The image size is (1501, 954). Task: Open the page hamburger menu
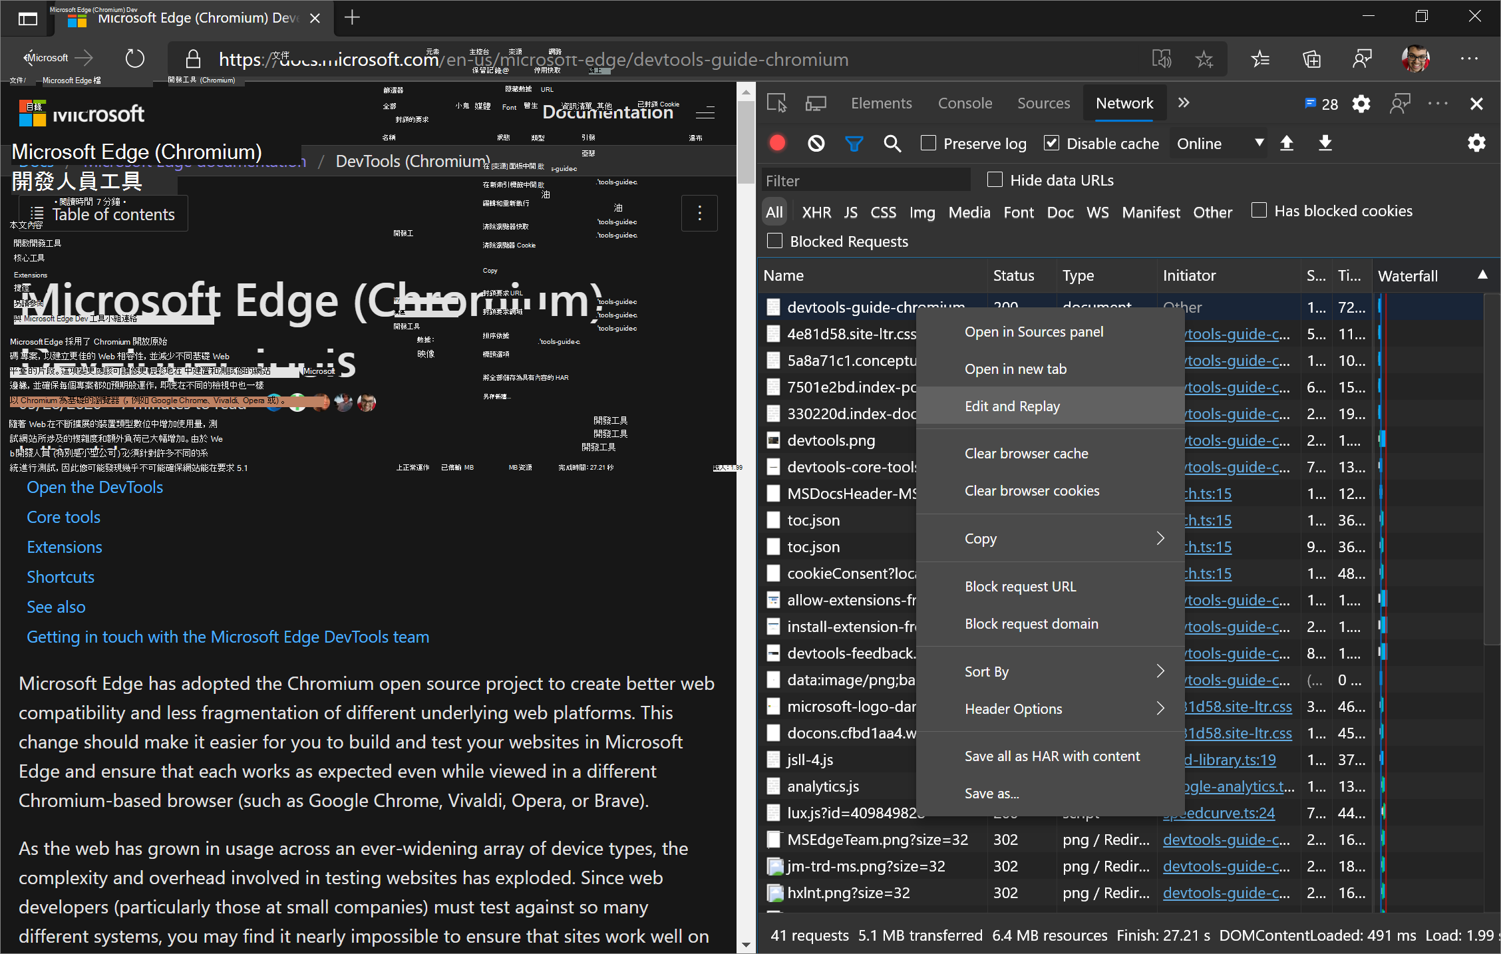[x=705, y=112]
